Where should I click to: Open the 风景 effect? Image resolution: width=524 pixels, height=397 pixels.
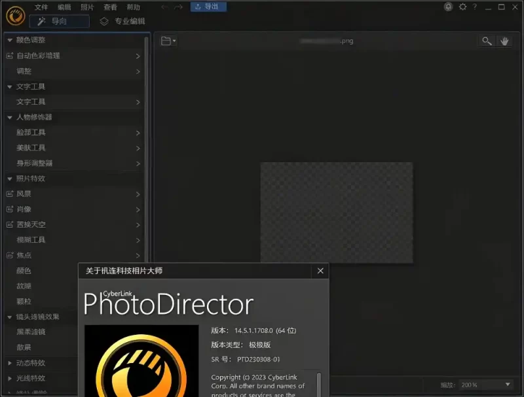coord(73,194)
